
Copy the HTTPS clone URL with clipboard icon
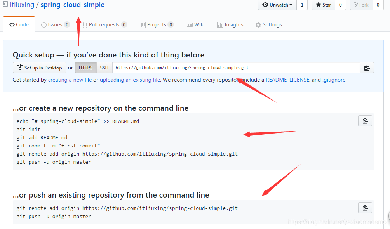click(x=367, y=68)
